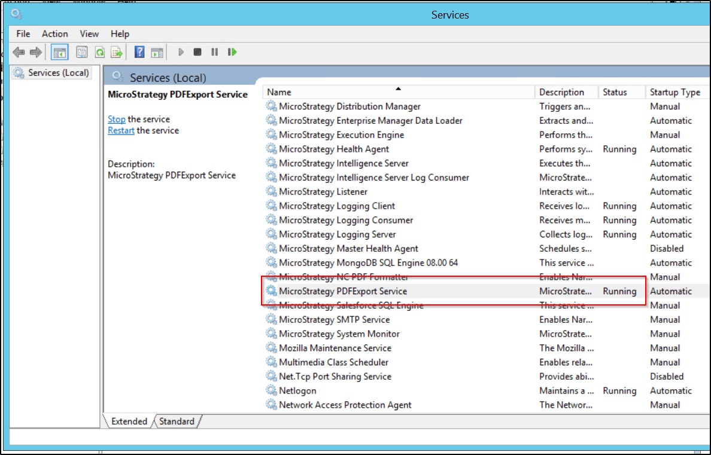
Task: Click the Forward arrow toolbar icon
Action: 36,52
